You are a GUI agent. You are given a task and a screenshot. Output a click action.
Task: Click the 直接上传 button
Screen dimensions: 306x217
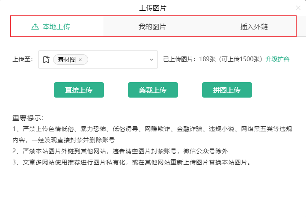point(79,90)
